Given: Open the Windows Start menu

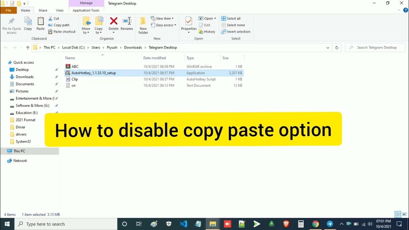Looking at the screenshot, I should click(x=7, y=224).
